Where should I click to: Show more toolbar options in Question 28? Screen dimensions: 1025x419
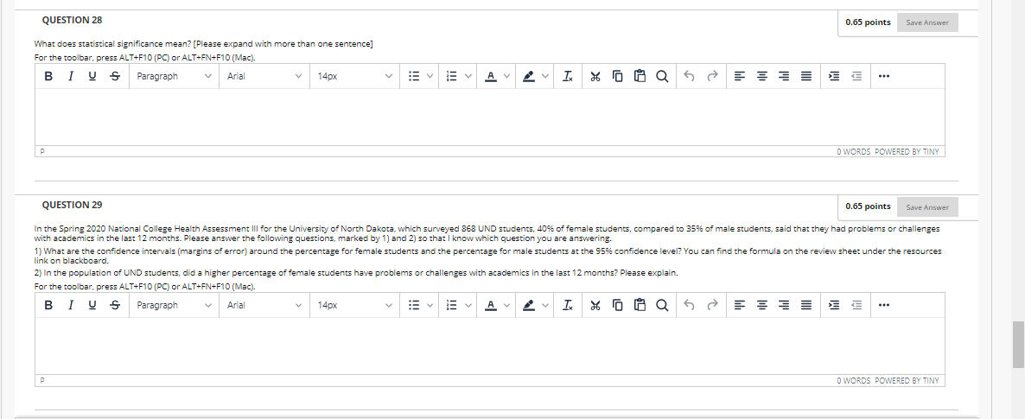click(884, 77)
